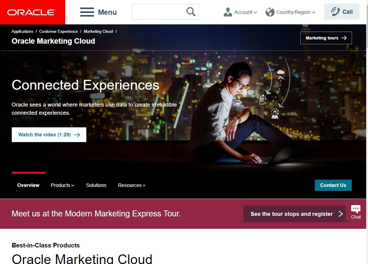The height and width of the screenshot is (264, 368).
Task: Open the Customer Experience breadcrumb link
Action: pos(59,31)
